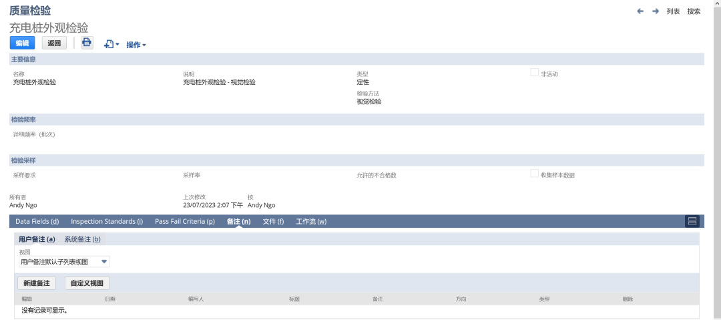Click the 23/07/2023 last modified timestamp
The image size is (721, 320).
tap(213, 205)
